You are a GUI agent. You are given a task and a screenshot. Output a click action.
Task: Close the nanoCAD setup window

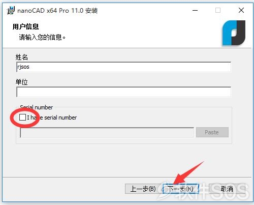tap(241, 10)
